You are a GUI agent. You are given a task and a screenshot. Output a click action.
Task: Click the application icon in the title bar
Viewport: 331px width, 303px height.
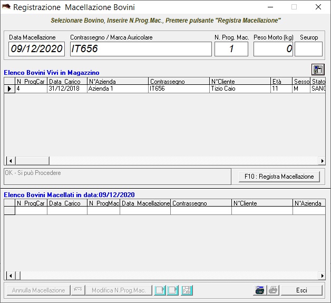tap(6, 7)
